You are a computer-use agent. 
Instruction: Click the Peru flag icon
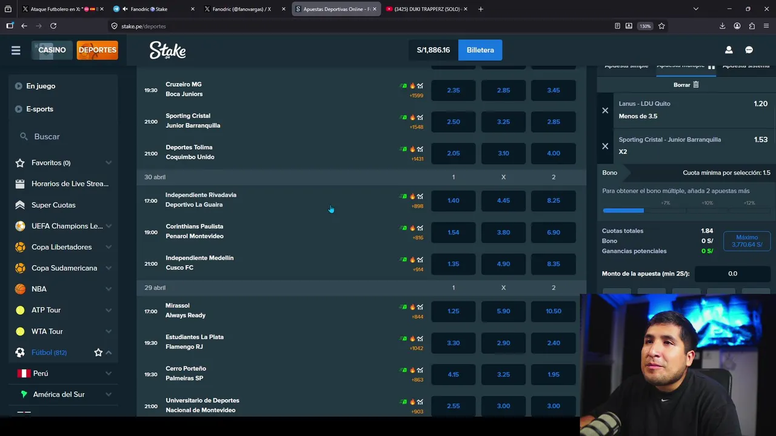[x=24, y=374]
